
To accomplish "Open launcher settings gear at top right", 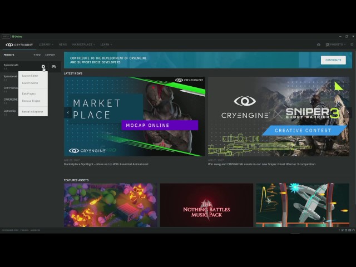I will [x=352, y=44].
